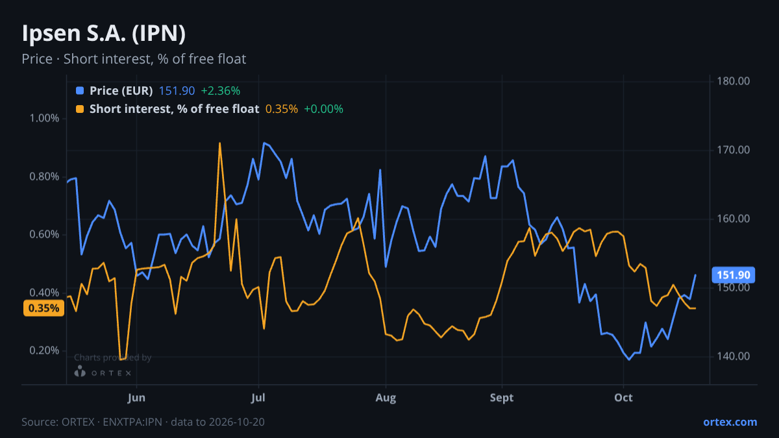
Task: Click the 0.60% left axis label
Action: click(x=44, y=234)
